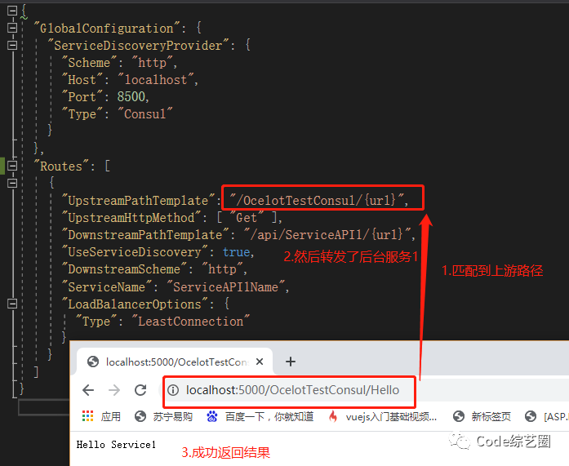Open the 应用 apps bookmark
The width and height of the screenshot is (569, 466).
point(101,416)
